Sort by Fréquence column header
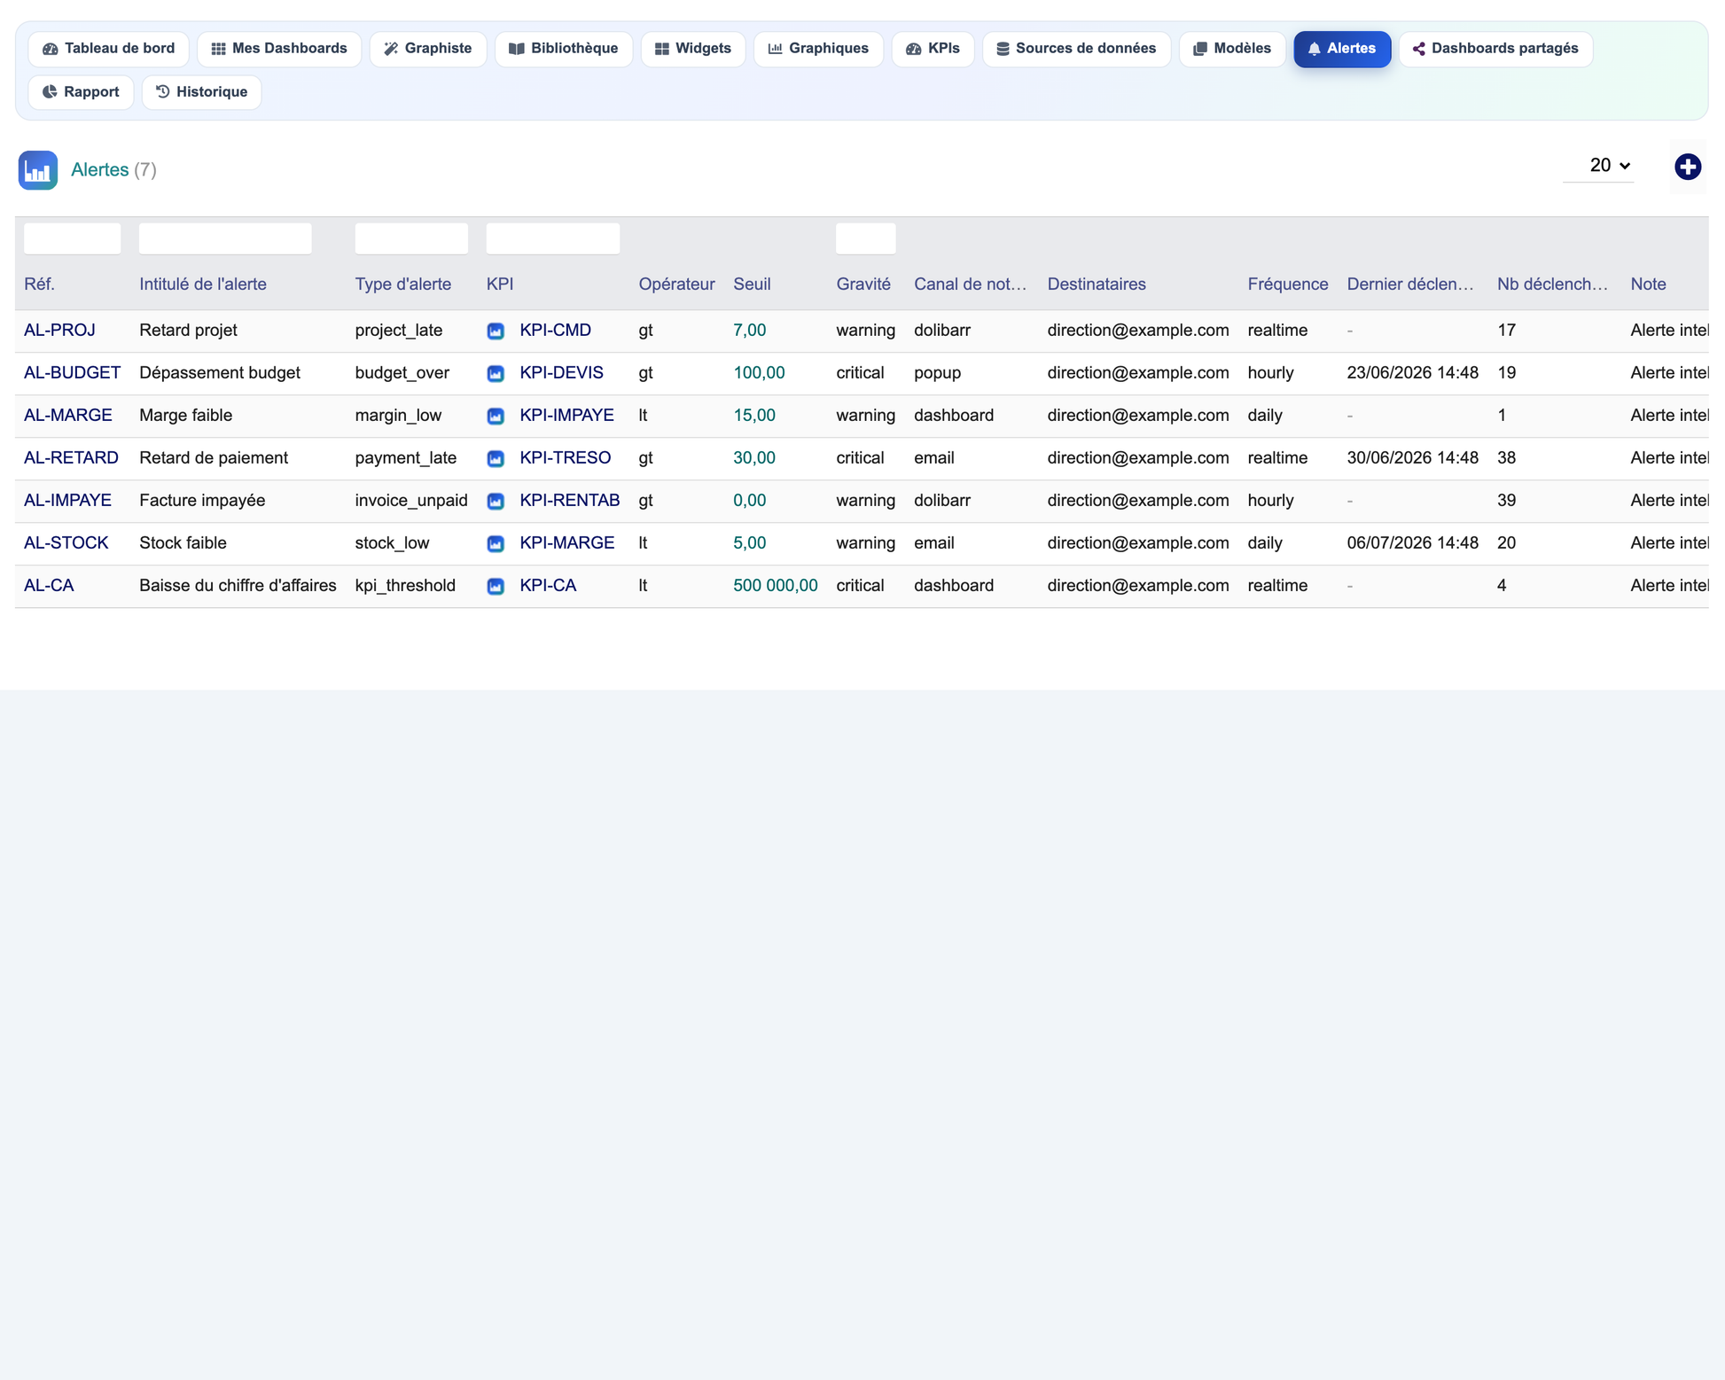This screenshot has height=1380, width=1725. tap(1288, 285)
